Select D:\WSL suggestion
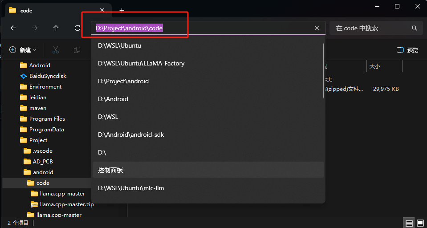The height and width of the screenshot is (228, 427). [x=208, y=117]
